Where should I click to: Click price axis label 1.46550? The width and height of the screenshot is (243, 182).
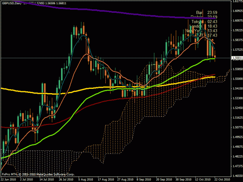click(238, 176)
